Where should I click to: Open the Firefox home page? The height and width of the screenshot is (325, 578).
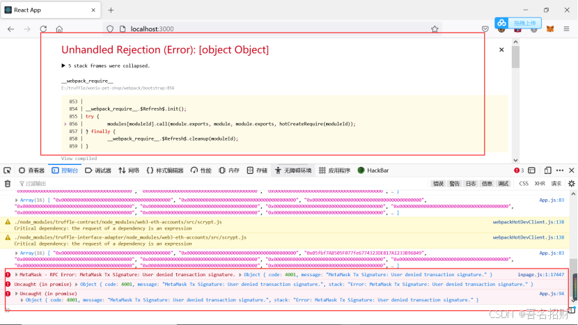(x=59, y=29)
